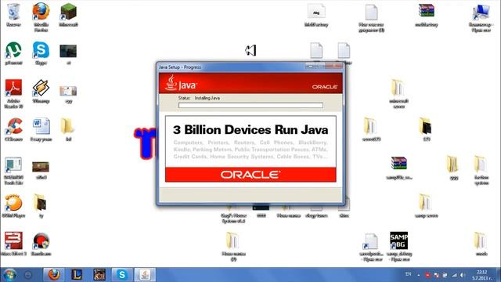This screenshot has height=282, width=501.
Task: Open the WinRAR archive in the desktop top row
Action: 426,12
